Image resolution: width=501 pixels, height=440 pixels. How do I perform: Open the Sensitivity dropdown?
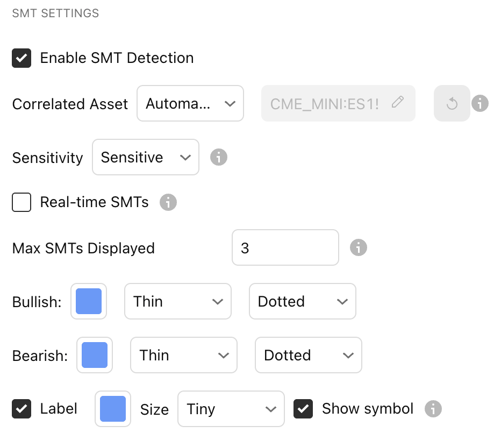(146, 157)
